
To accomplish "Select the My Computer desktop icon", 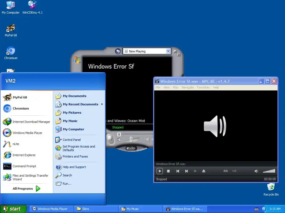I will 11,7.
